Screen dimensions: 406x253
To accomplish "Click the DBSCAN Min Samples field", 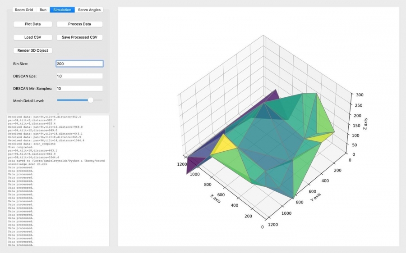I will pyautogui.click(x=79, y=88).
